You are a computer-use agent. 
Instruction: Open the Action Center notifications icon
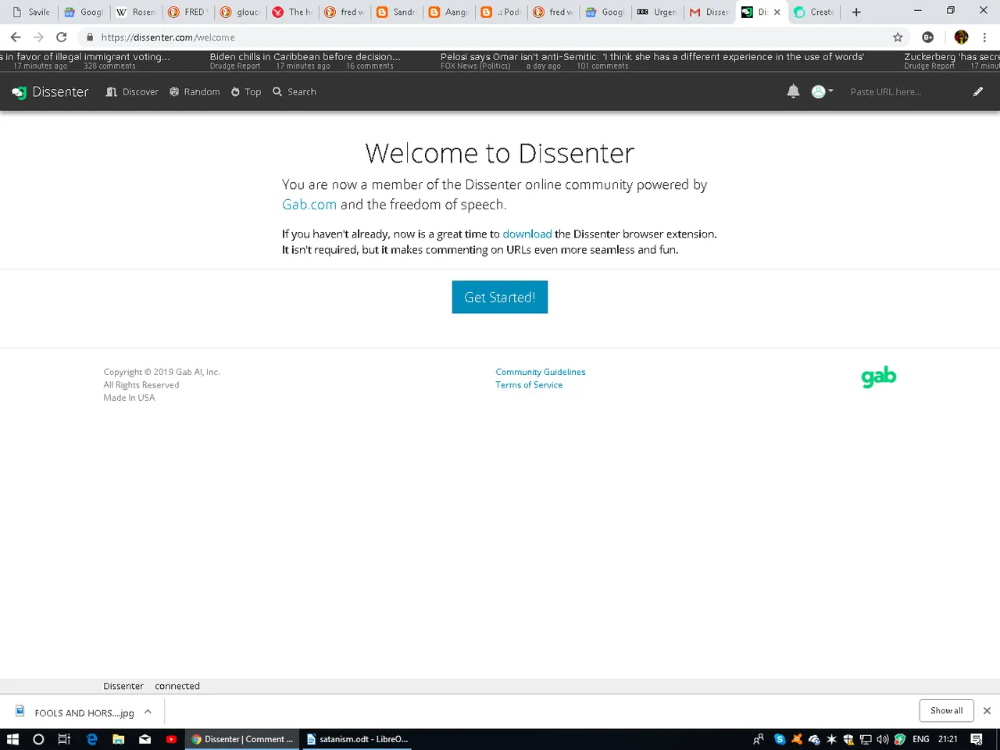click(977, 739)
